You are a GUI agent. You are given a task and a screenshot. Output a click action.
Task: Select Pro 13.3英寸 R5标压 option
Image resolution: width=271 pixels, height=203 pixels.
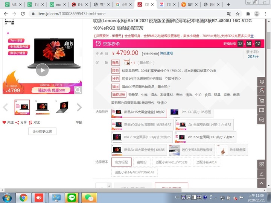(191, 113)
